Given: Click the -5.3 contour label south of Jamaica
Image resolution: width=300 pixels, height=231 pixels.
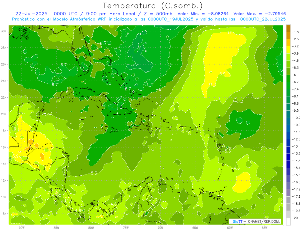Looking at the screenshot, I should coord(92,173).
